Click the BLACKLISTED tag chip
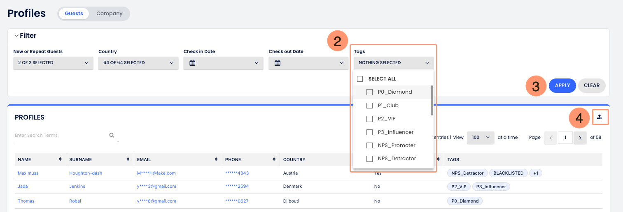623x212 pixels. point(508,173)
